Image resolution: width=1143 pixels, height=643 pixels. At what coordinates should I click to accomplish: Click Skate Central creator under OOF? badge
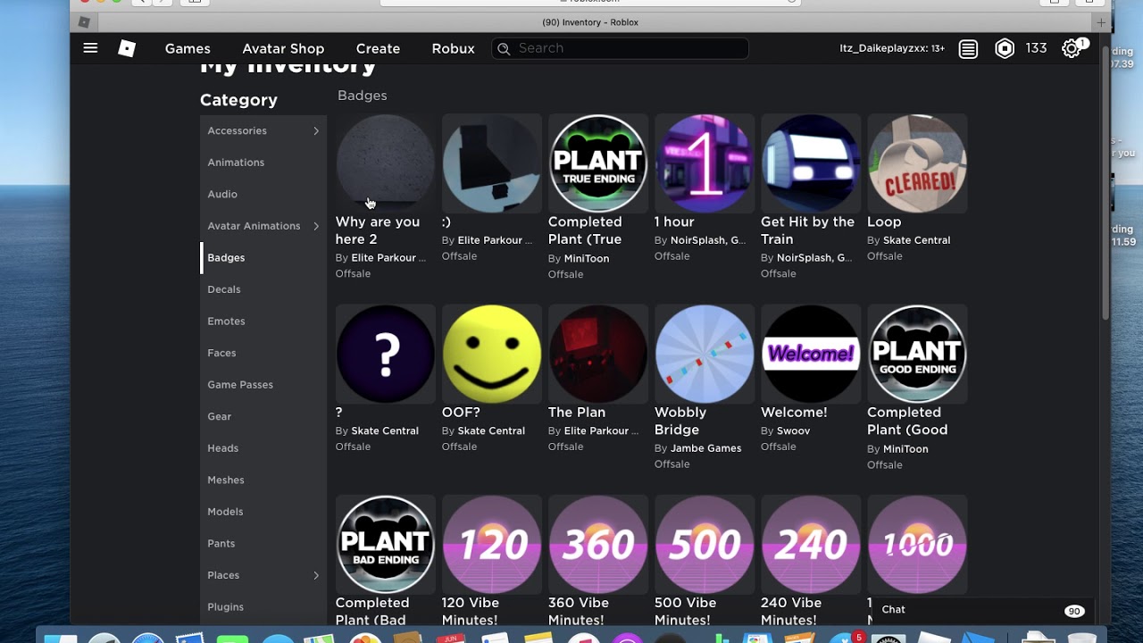491,430
